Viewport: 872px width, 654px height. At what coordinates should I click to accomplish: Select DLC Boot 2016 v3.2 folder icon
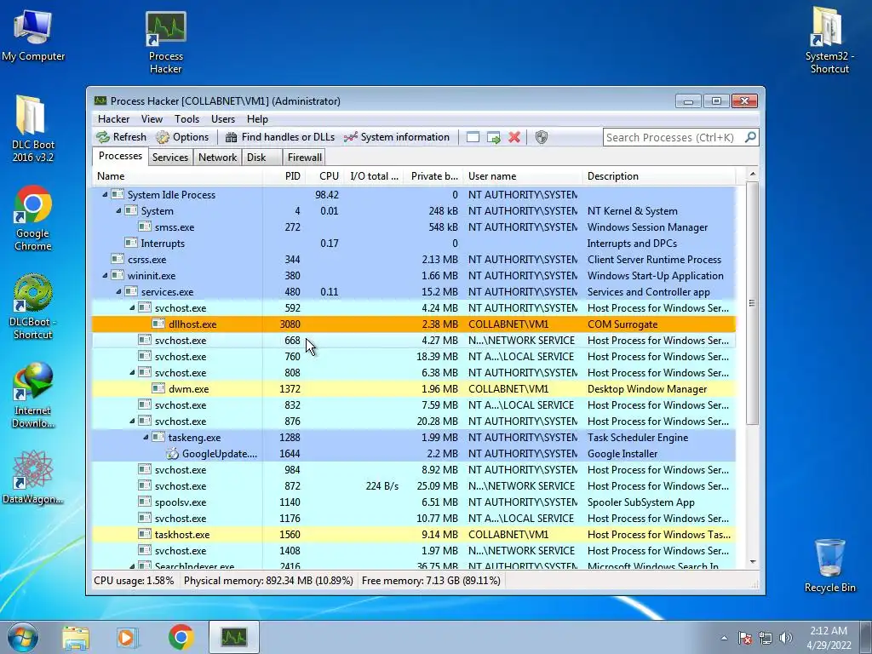[33, 129]
